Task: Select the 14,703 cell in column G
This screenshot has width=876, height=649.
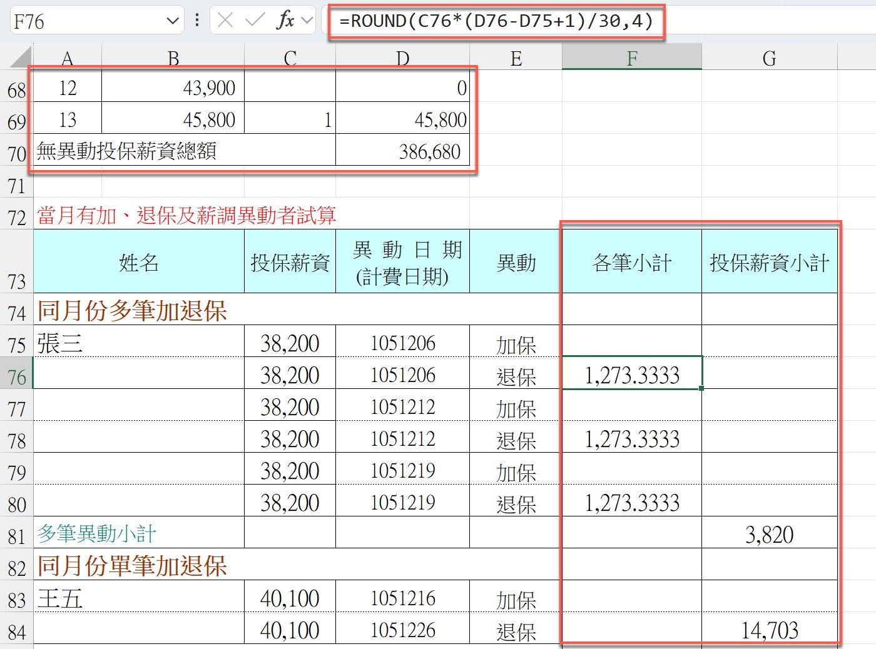Action: pyautogui.click(x=769, y=630)
